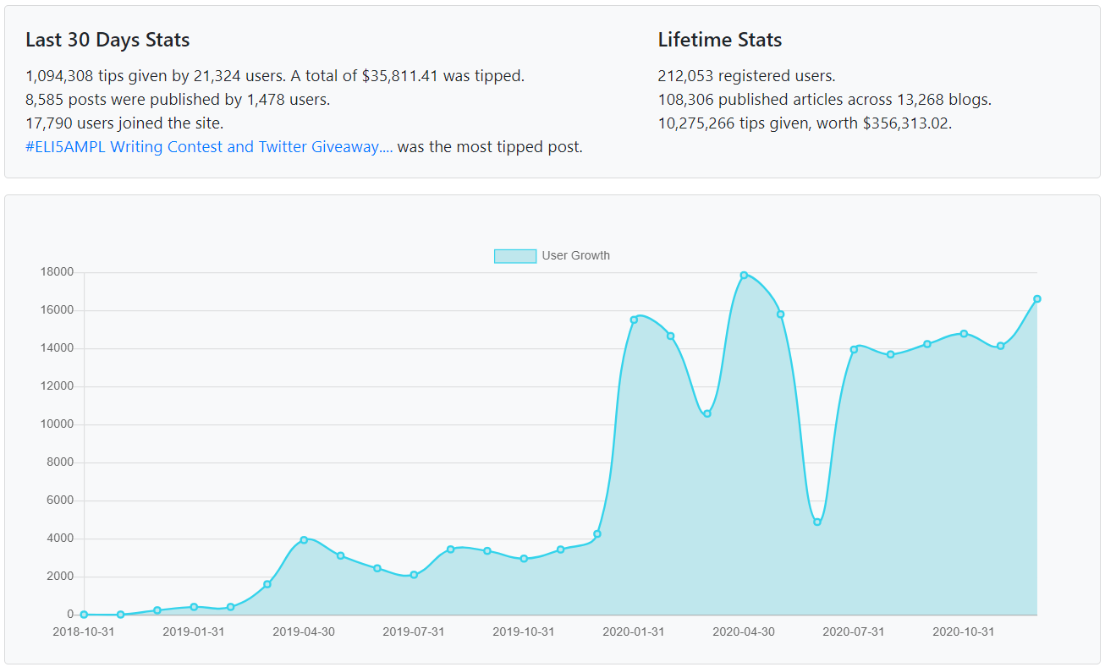1105x667 pixels.
Task: Select the peak data point near 18000
Action: pos(744,276)
